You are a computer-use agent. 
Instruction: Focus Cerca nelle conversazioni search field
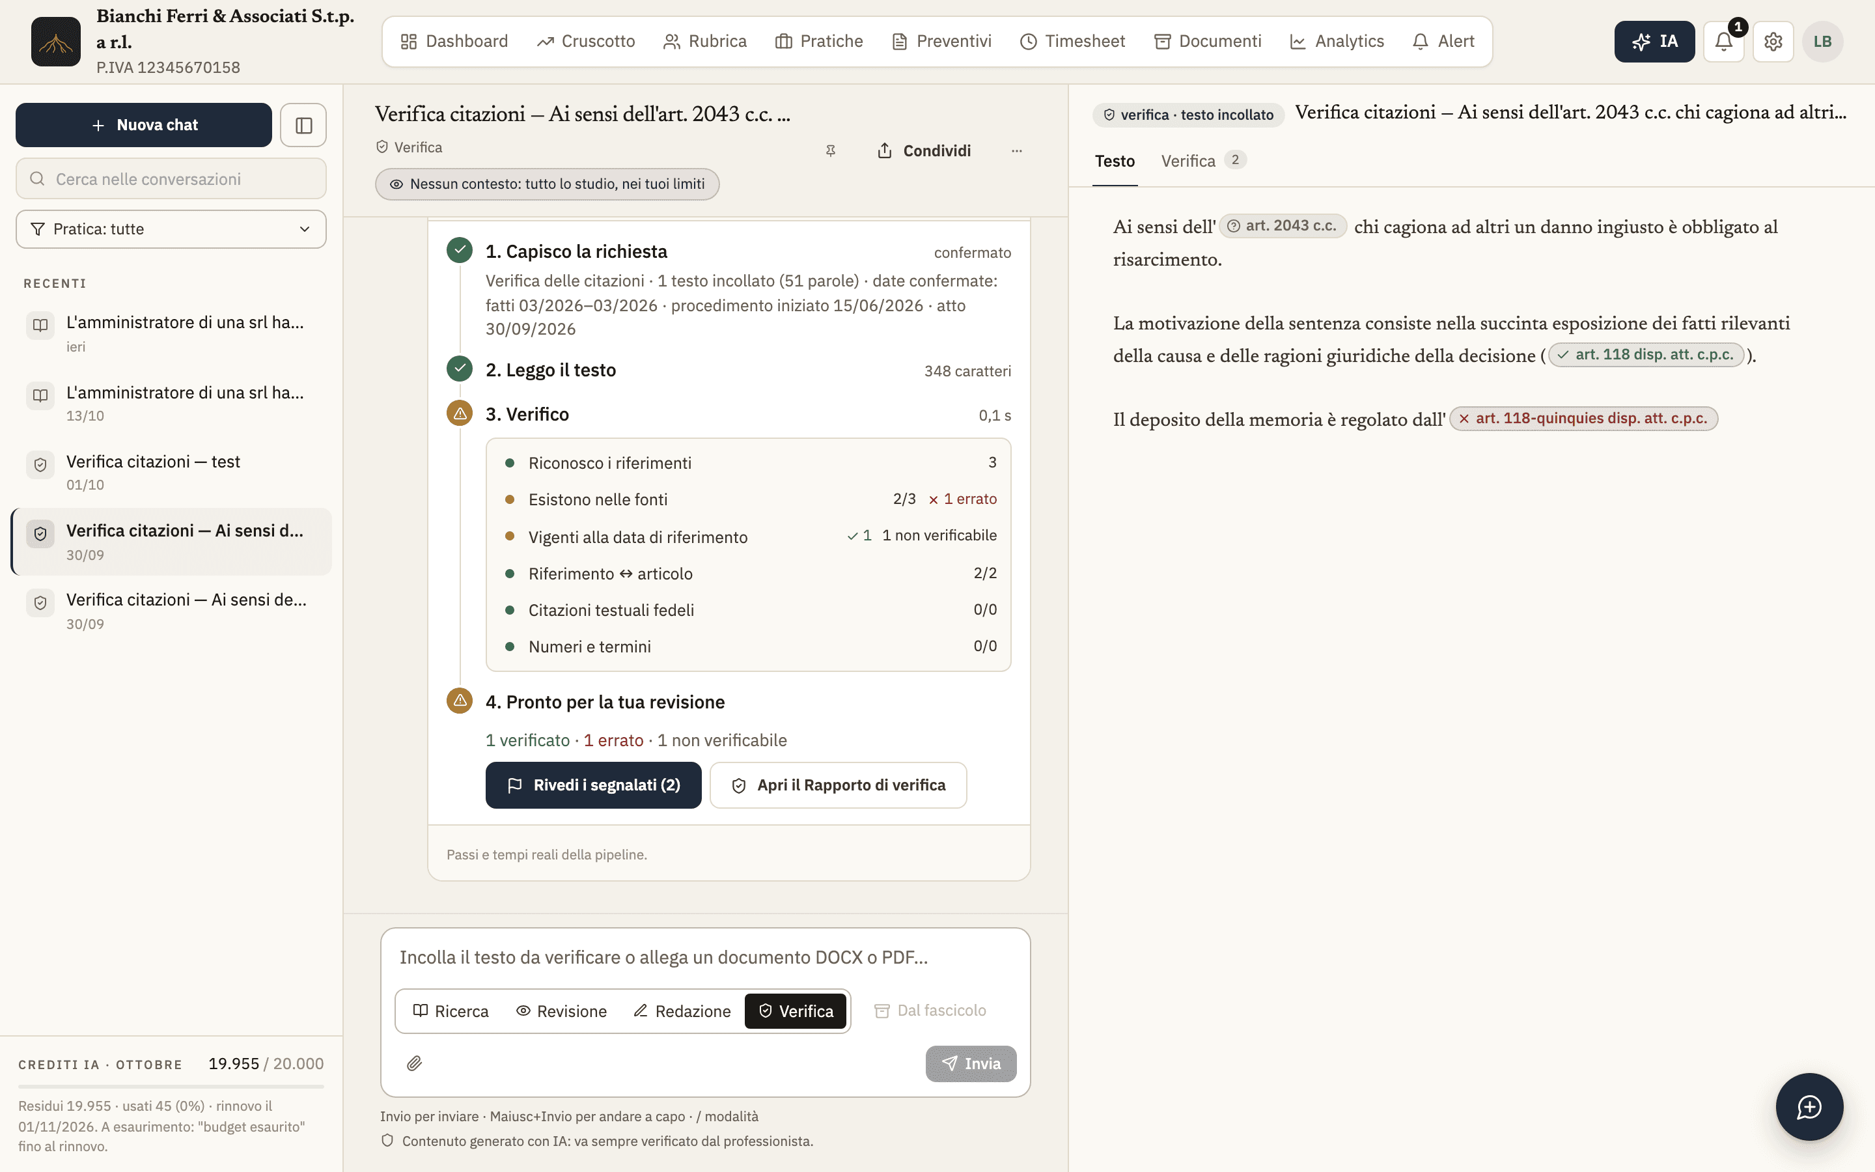[x=171, y=179]
